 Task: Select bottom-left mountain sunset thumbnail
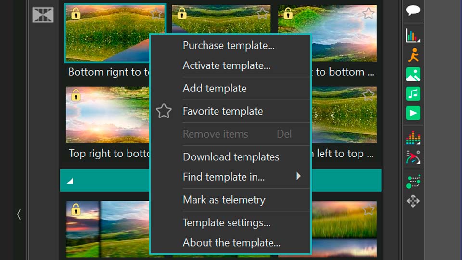pyautogui.click(x=107, y=229)
